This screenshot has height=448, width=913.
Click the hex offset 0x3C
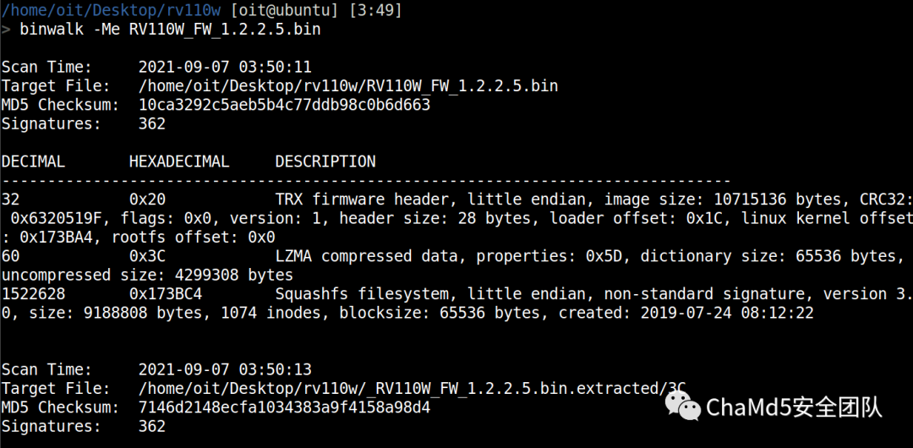147,256
